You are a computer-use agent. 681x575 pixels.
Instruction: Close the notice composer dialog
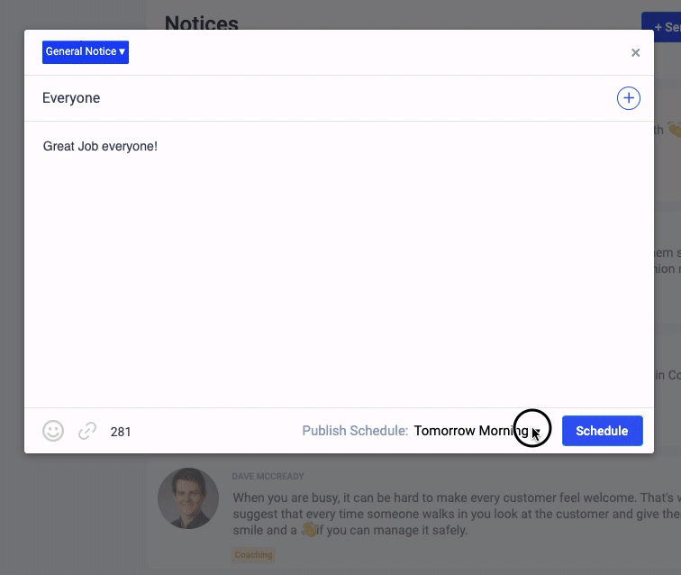635,53
